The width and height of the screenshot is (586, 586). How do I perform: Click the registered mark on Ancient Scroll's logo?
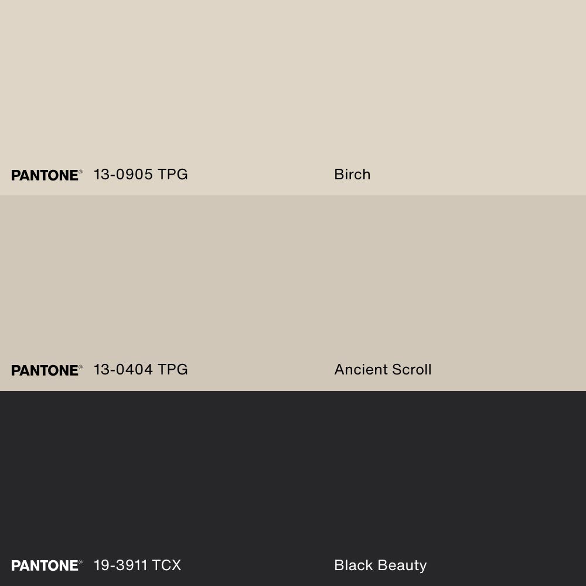point(80,367)
